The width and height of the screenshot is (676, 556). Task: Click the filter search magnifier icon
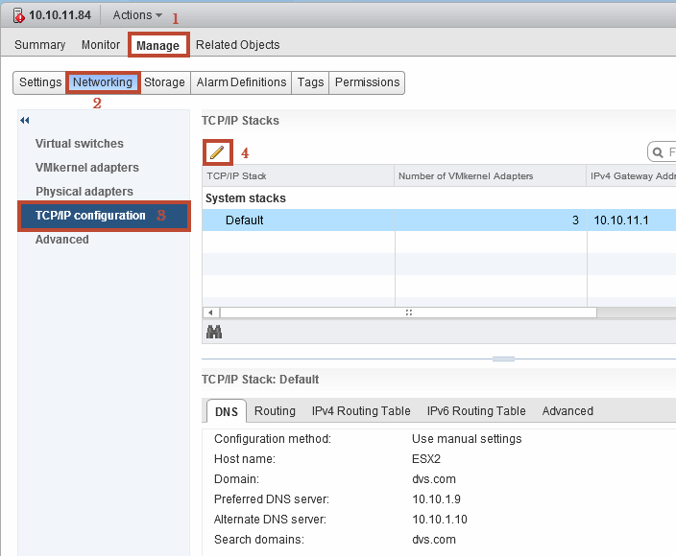pyautogui.click(x=659, y=152)
